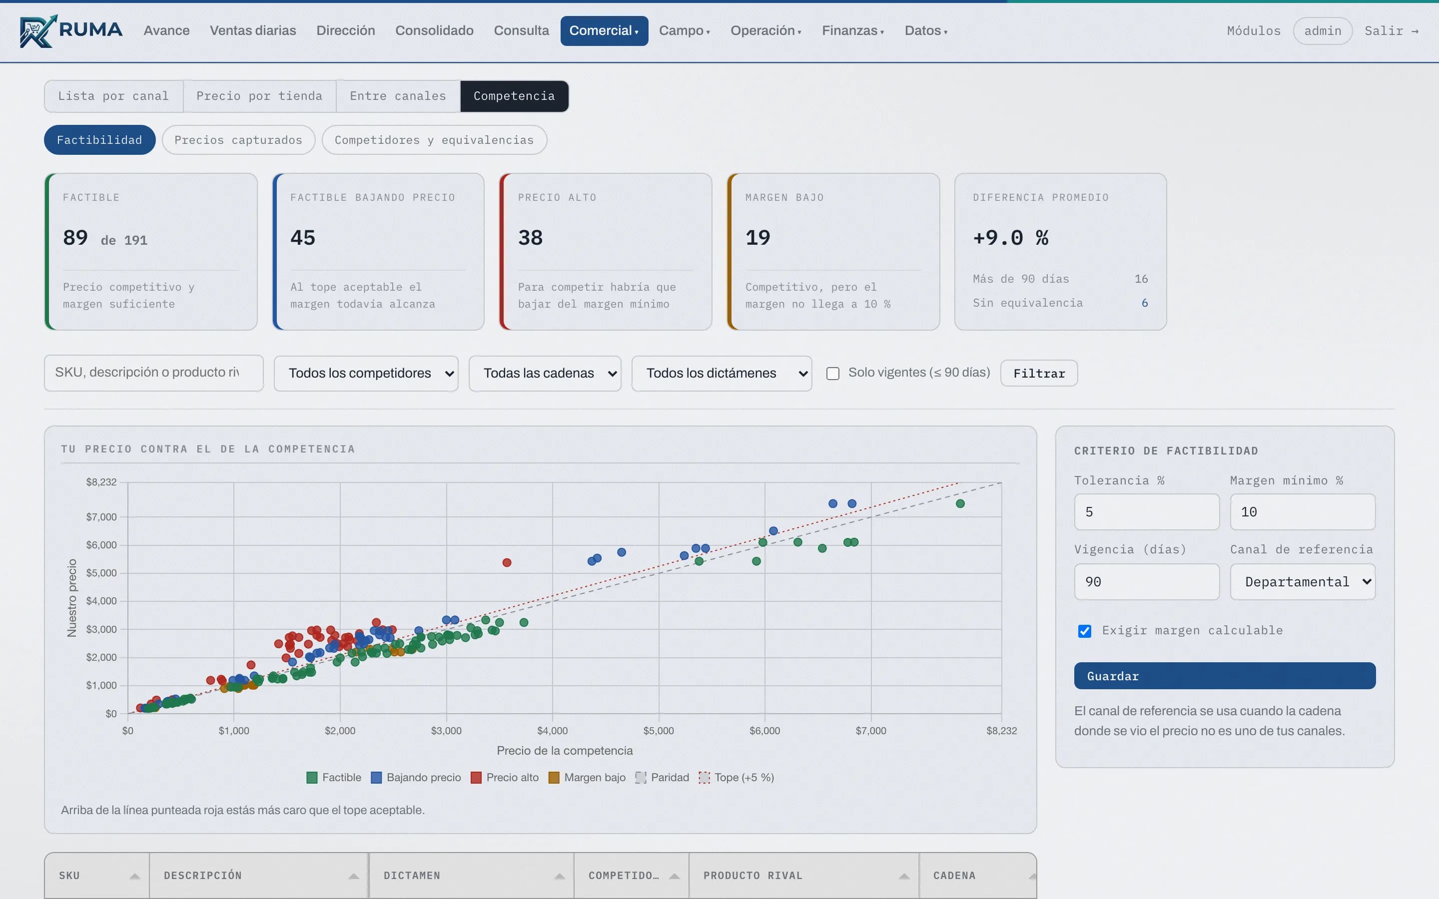Open Todas las cadenas dropdown
Screen dimensions: 1439x899
pos(545,374)
